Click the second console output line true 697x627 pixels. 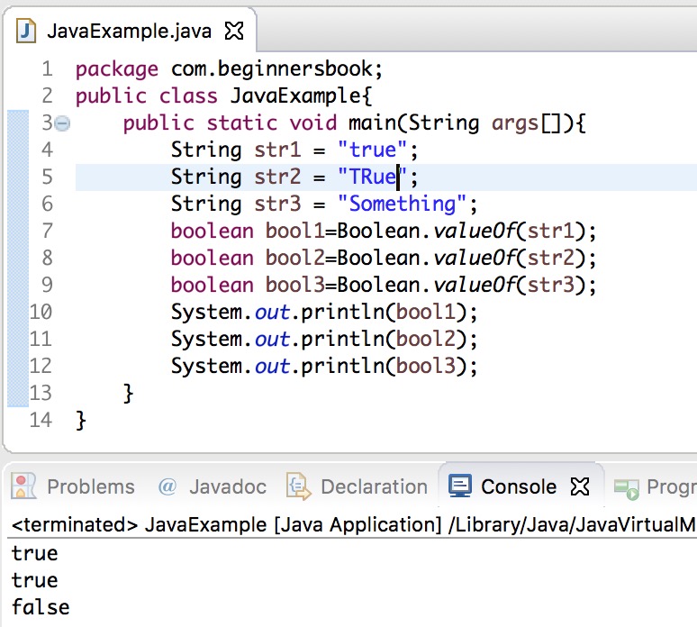35,580
